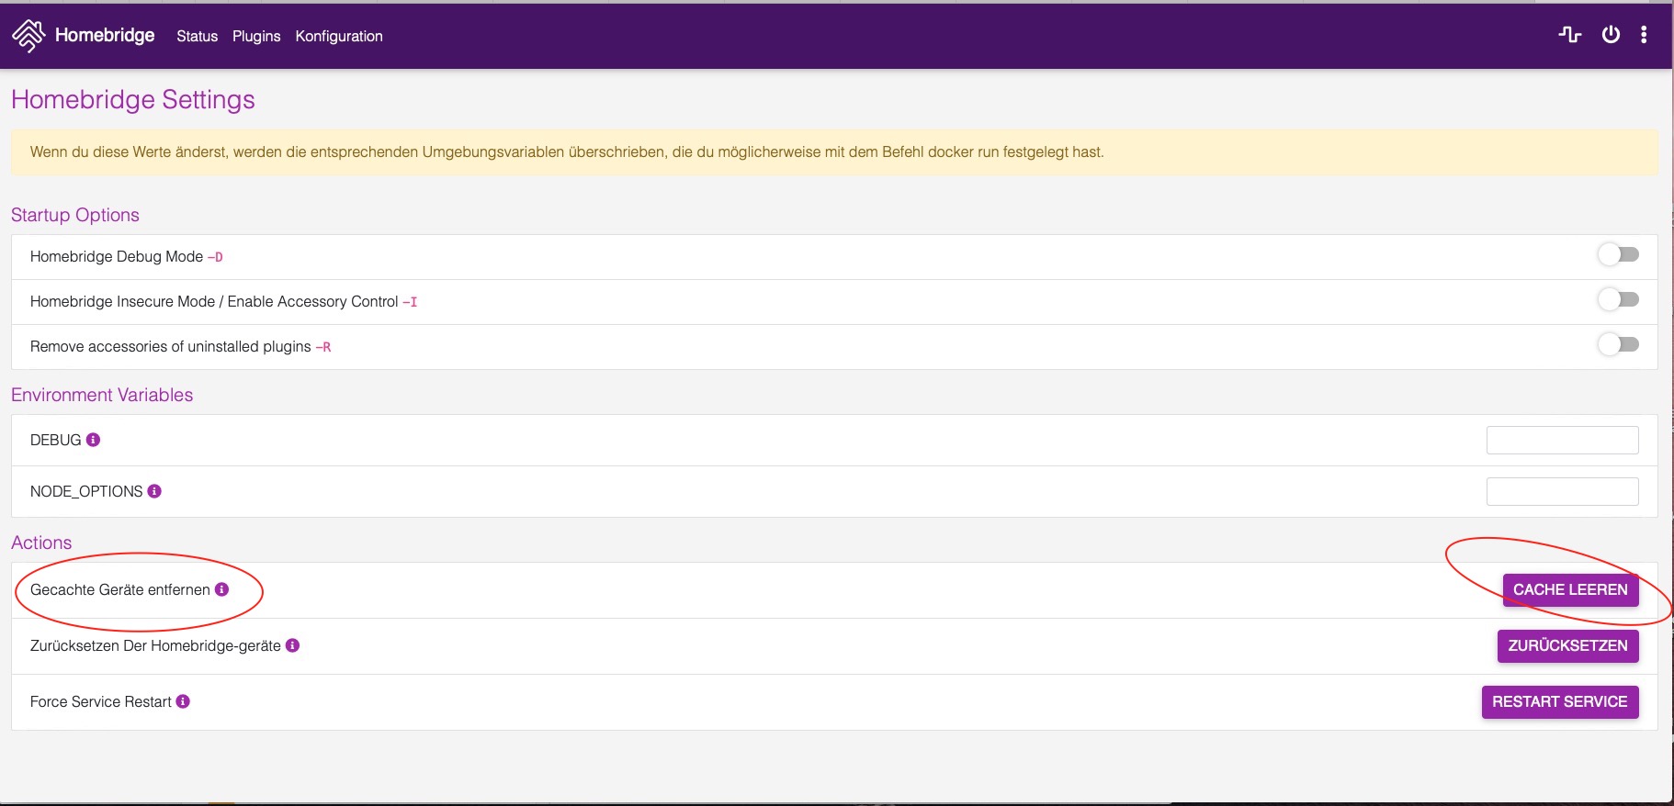Viewport: 1674px width, 806px height.
Task: Click the ZURÜCKSETZEN button
Action: 1567,645
